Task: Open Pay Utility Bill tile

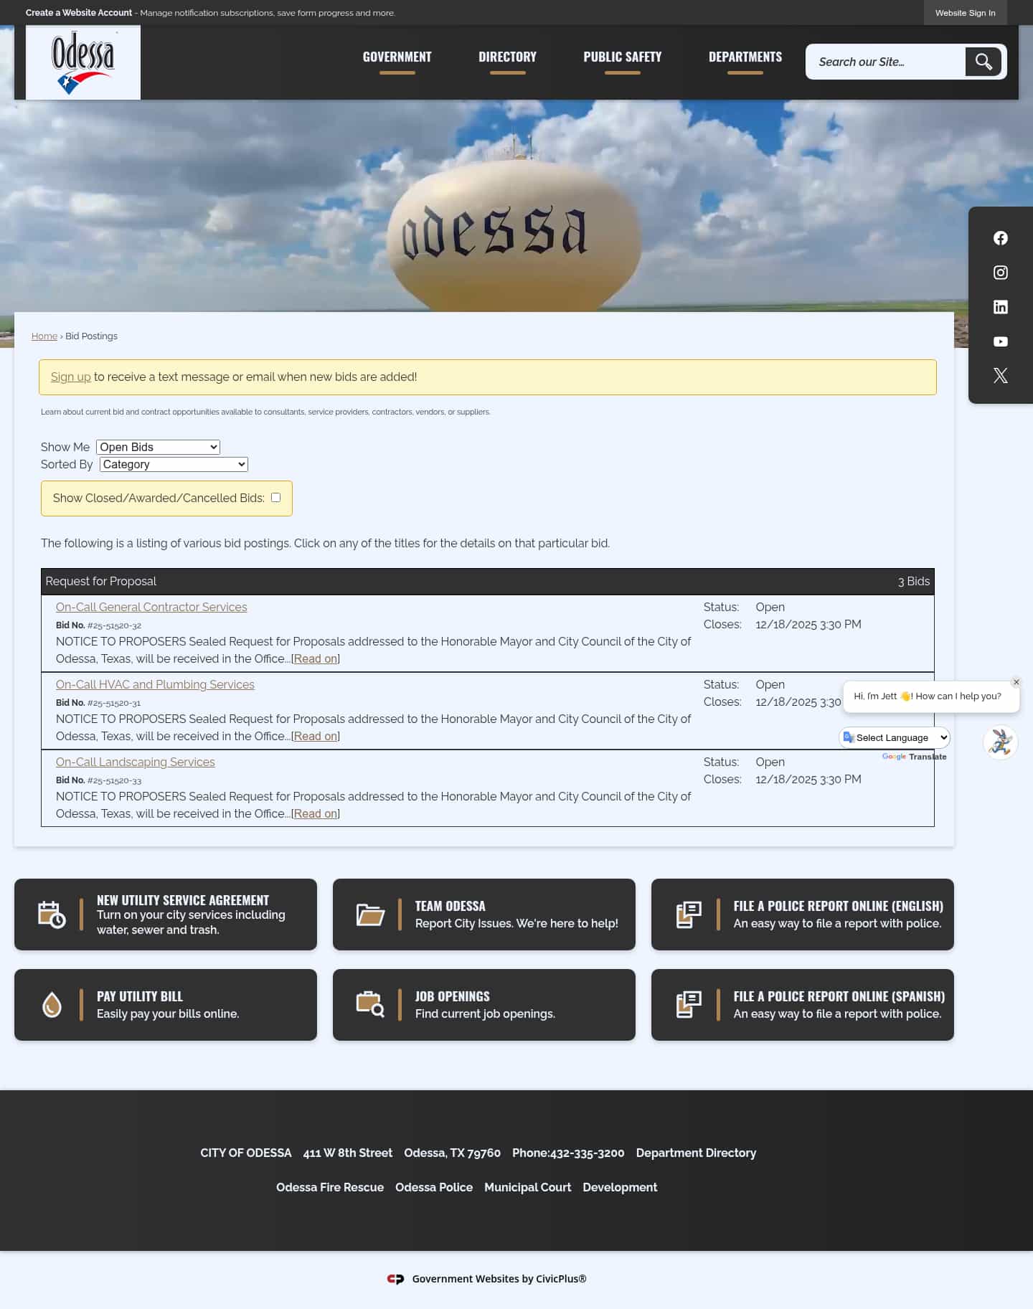Action: click(x=166, y=1005)
